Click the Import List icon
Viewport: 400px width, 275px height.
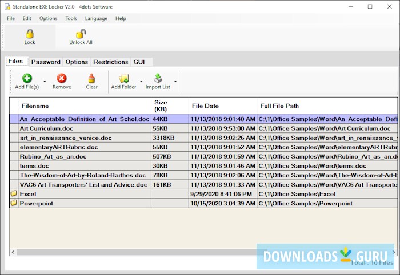click(x=158, y=78)
